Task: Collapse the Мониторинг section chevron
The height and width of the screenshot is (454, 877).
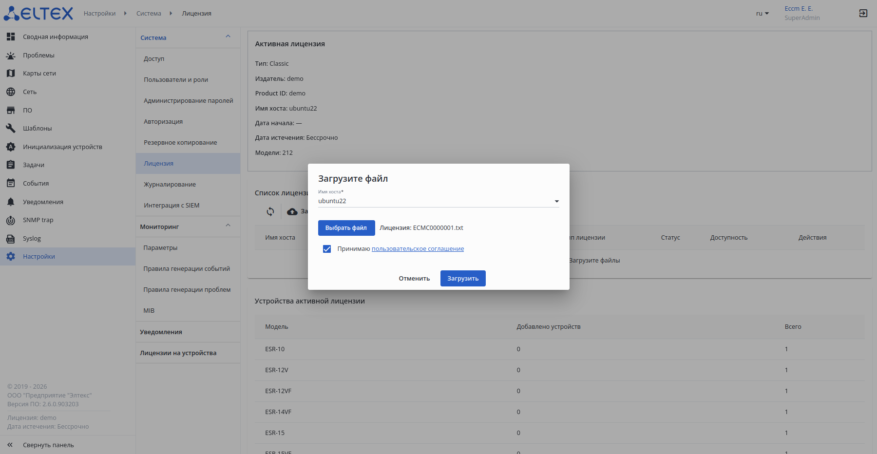Action: point(228,226)
